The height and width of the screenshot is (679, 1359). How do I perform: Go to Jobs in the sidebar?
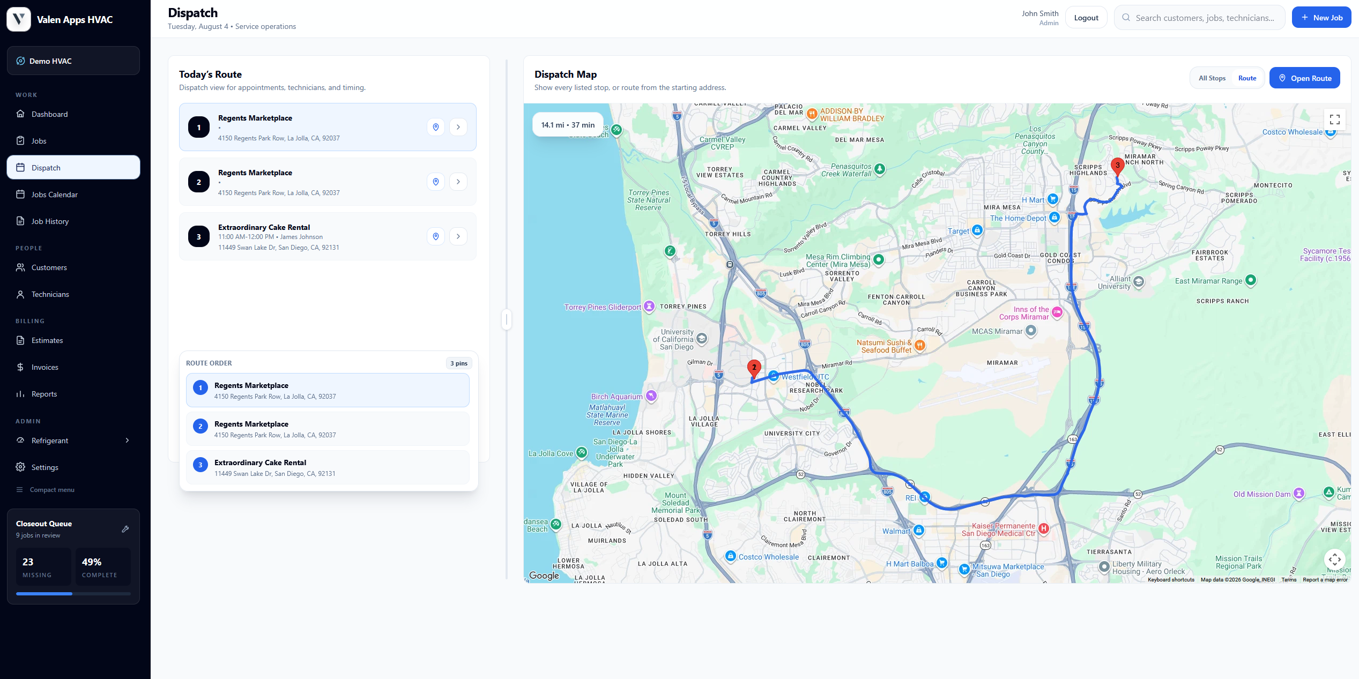pyautogui.click(x=73, y=141)
